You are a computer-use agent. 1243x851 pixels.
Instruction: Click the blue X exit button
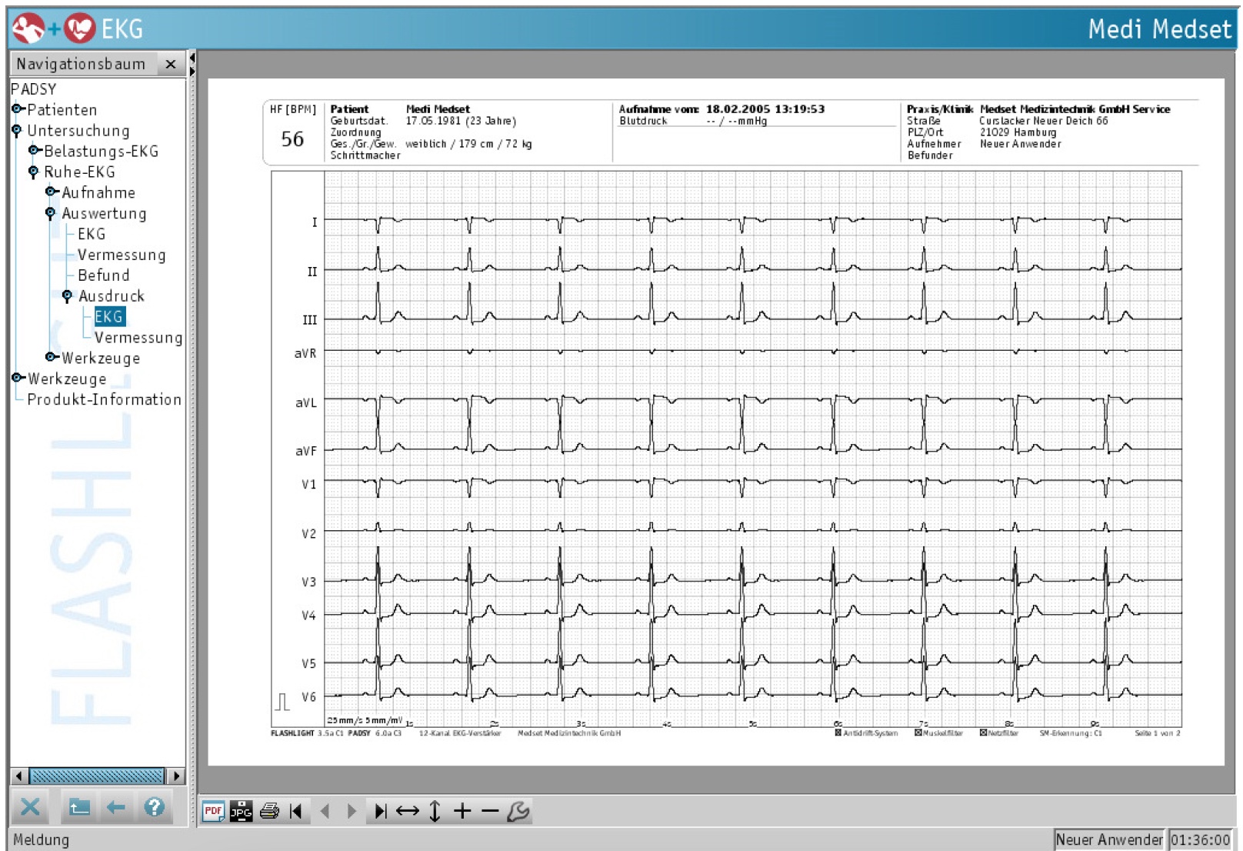click(30, 807)
